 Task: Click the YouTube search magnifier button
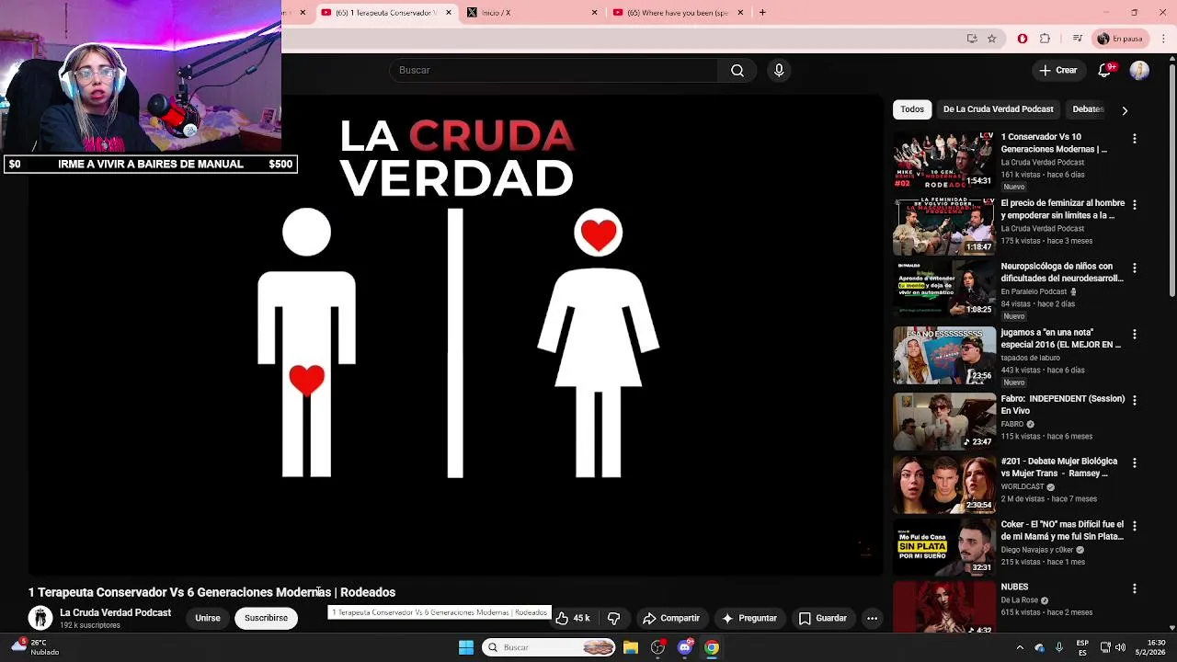(737, 71)
